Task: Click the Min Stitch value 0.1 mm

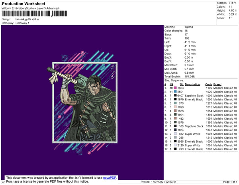Action: (x=189, y=69)
